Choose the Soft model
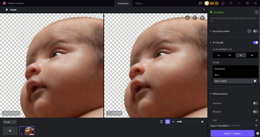260x137 pixels. coord(235,75)
